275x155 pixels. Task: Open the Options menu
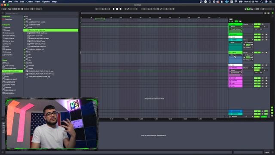(46, 2)
